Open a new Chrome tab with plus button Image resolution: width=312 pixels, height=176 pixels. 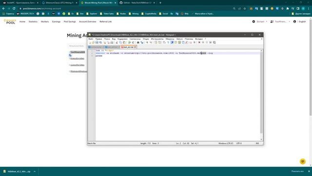(160, 3)
